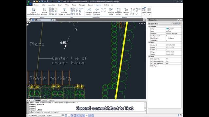Viewport: 209px width, 117px height.
Task: Open the Other ribbon panel button
Action: [x=149, y=11]
